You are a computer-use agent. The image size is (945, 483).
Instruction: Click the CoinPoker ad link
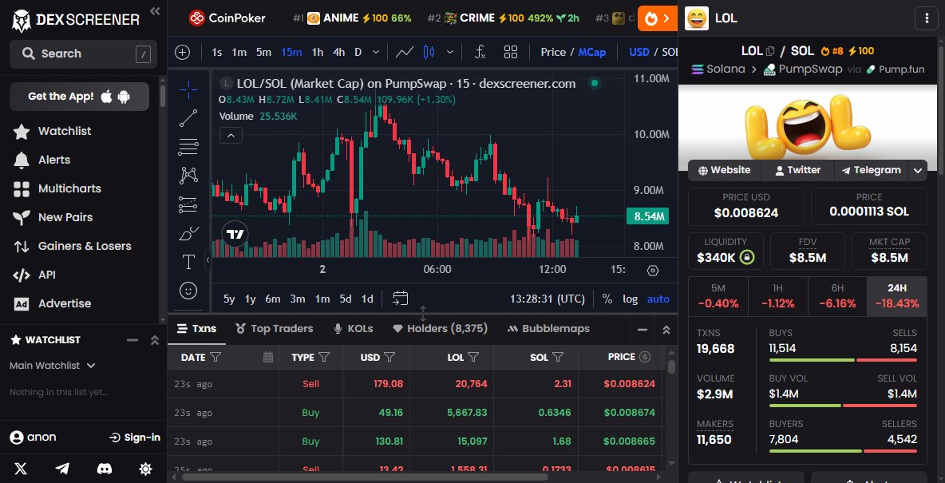point(227,18)
